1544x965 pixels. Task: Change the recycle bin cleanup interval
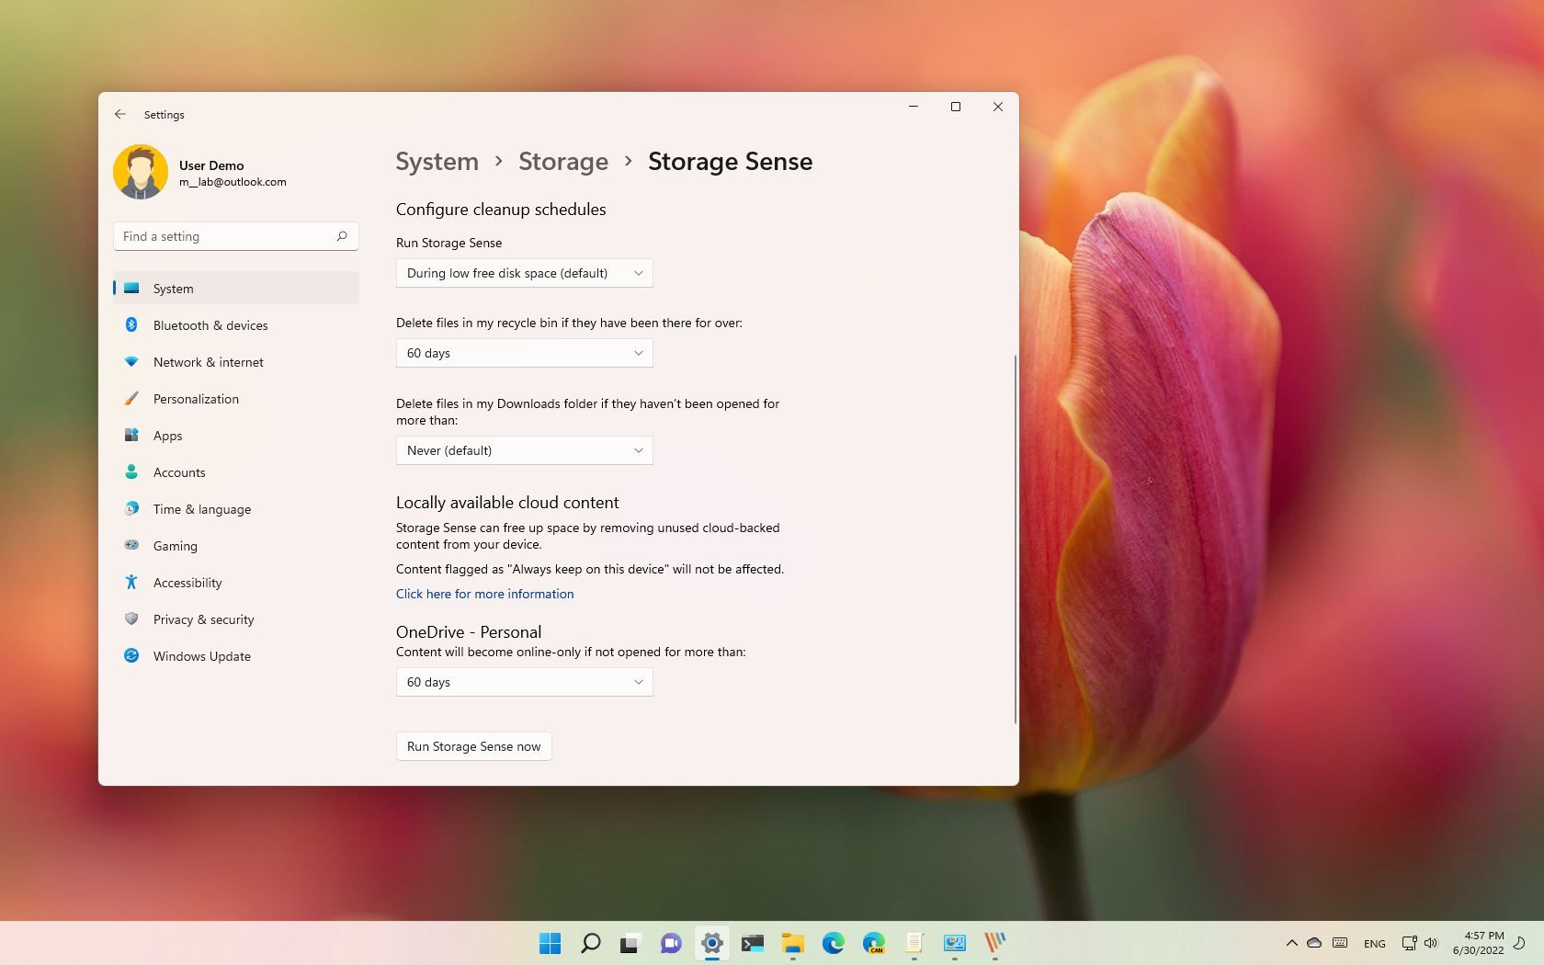tap(524, 353)
